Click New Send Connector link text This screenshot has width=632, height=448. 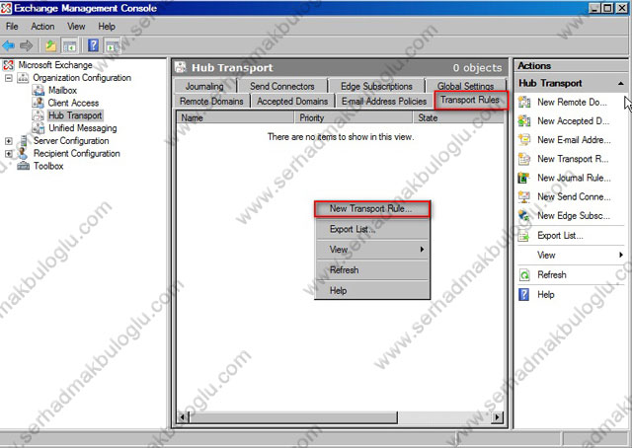(574, 196)
